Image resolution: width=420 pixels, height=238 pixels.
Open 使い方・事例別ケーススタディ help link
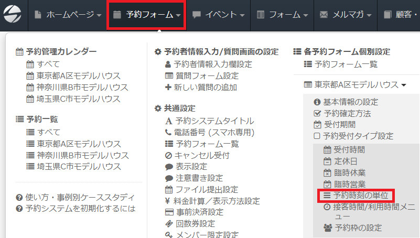point(76,197)
